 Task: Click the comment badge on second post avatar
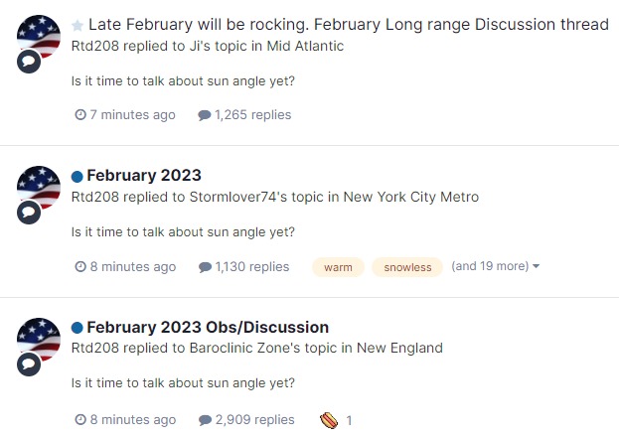coord(29,213)
